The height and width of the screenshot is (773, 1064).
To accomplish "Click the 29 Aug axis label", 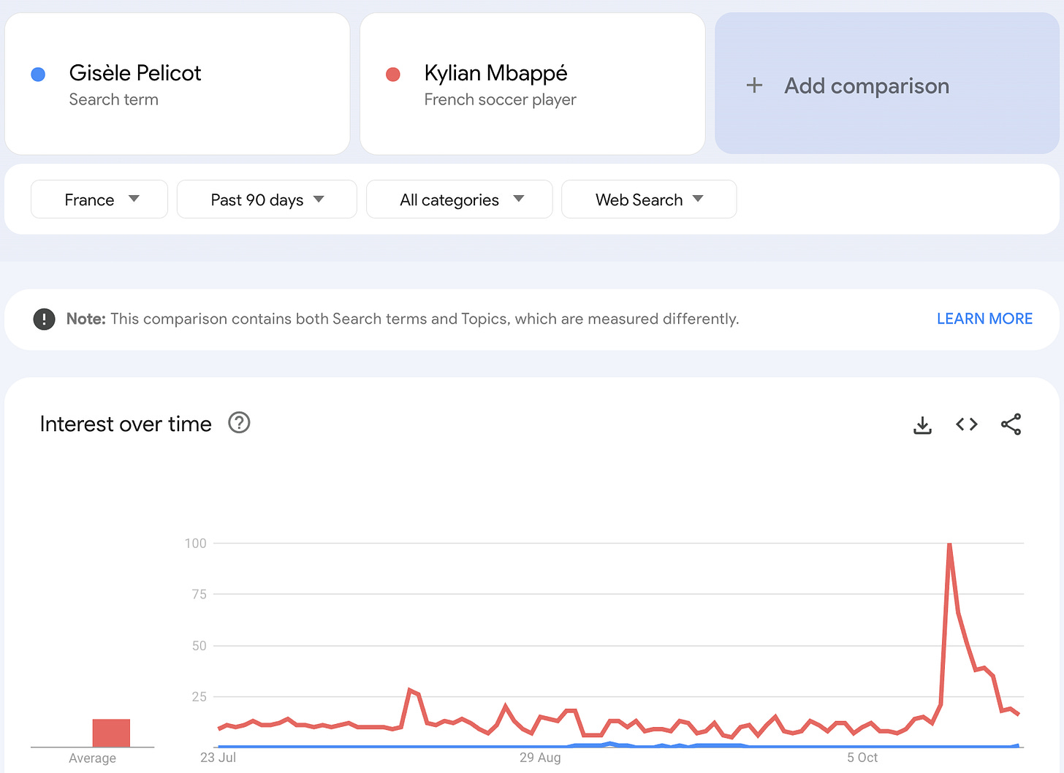I will (540, 758).
